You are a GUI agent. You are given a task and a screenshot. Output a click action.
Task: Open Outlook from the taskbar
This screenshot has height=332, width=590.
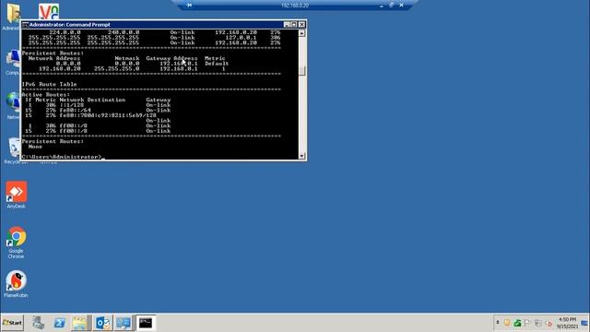pos(102,323)
